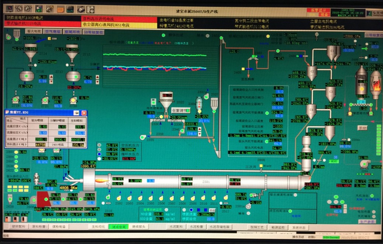Click the trend chart display toolbar icon
Image resolution: width=383 pixels, height=244 pixels.
click(x=70, y=9)
